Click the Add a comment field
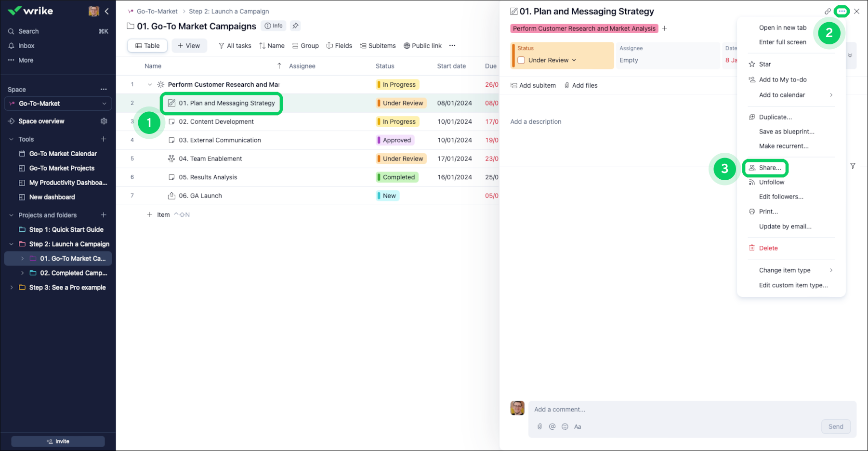 point(674,410)
